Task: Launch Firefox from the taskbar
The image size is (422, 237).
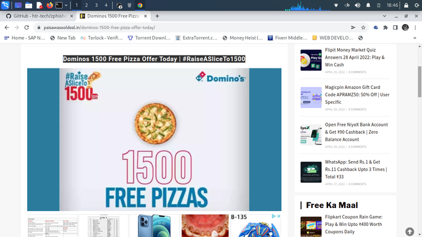Action: (49, 5)
